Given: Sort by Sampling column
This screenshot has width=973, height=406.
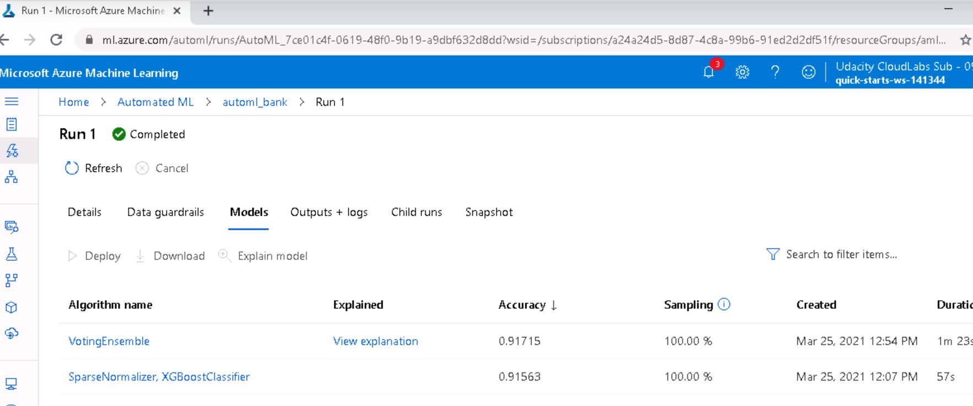Looking at the screenshot, I should [689, 305].
